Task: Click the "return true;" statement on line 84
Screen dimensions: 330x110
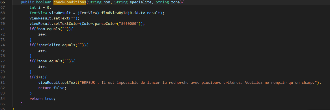Action: (x=42, y=99)
